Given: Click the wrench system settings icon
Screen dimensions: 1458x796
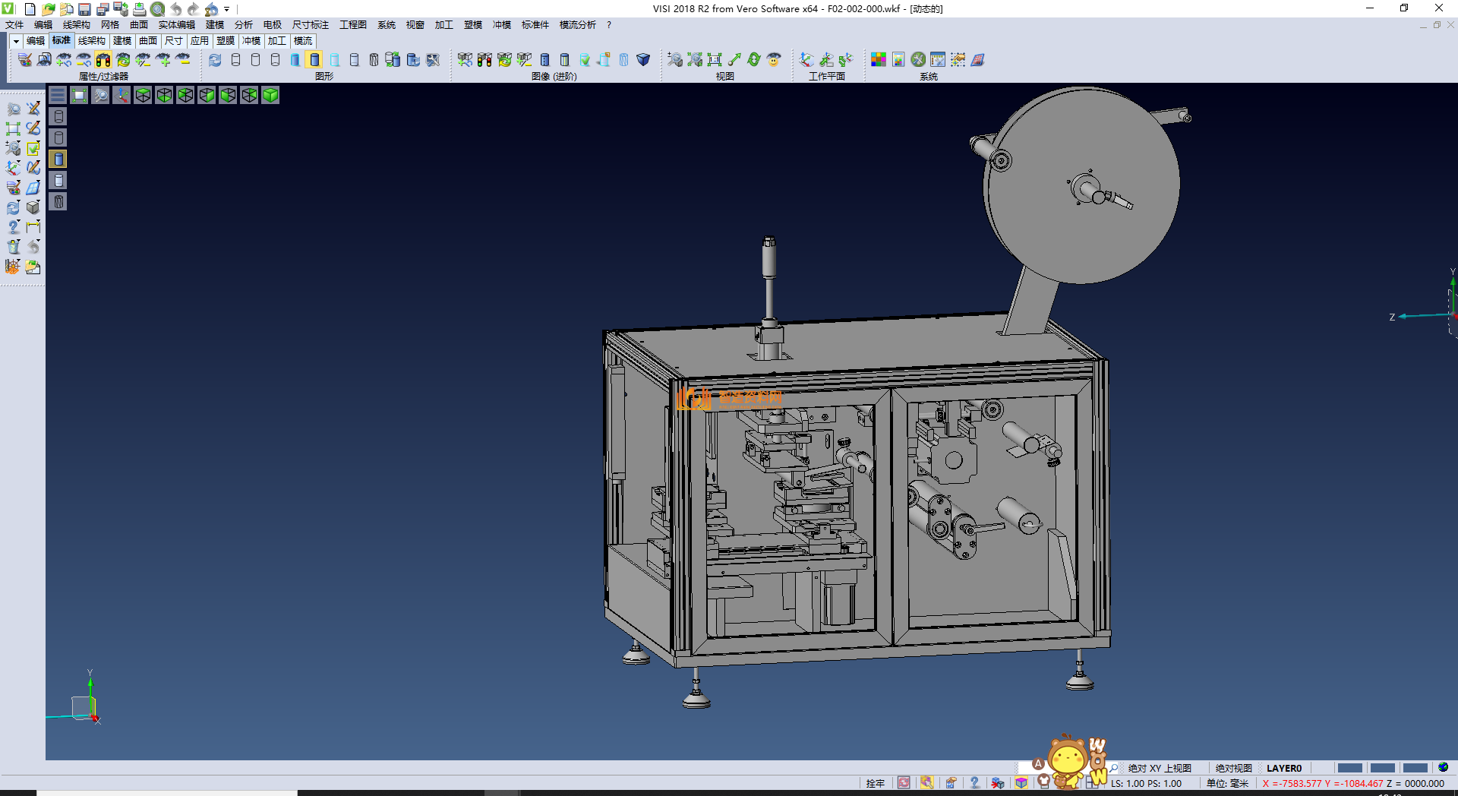Looking at the screenshot, I should point(918,60).
